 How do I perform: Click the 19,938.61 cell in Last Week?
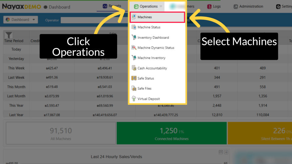(x=105, y=77)
